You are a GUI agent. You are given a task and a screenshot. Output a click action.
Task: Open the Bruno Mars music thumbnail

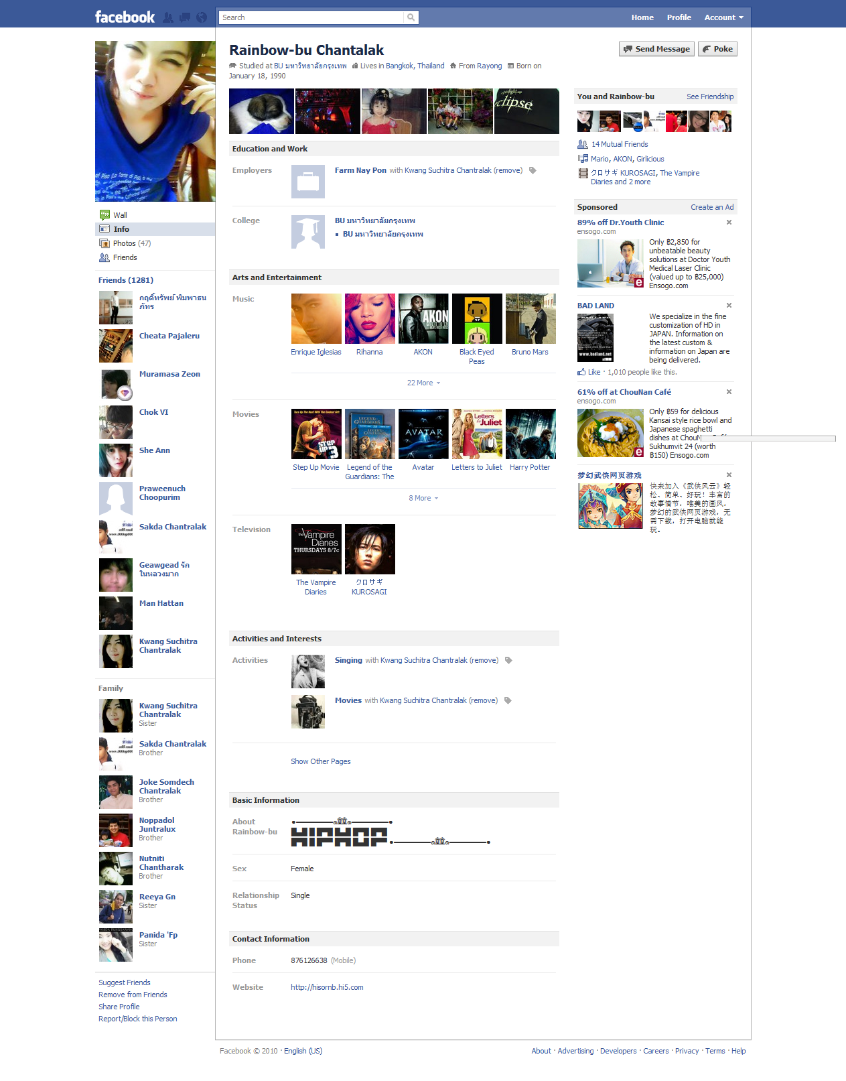point(531,319)
